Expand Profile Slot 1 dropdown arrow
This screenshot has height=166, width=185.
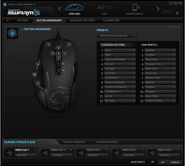(x=35, y=150)
